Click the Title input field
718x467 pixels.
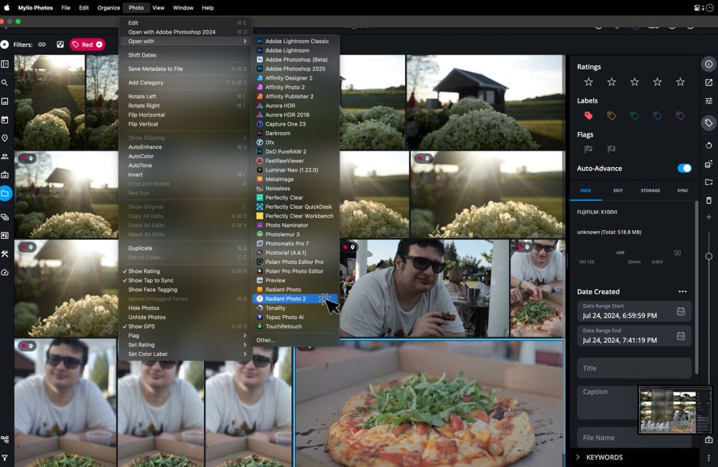click(634, 368)
